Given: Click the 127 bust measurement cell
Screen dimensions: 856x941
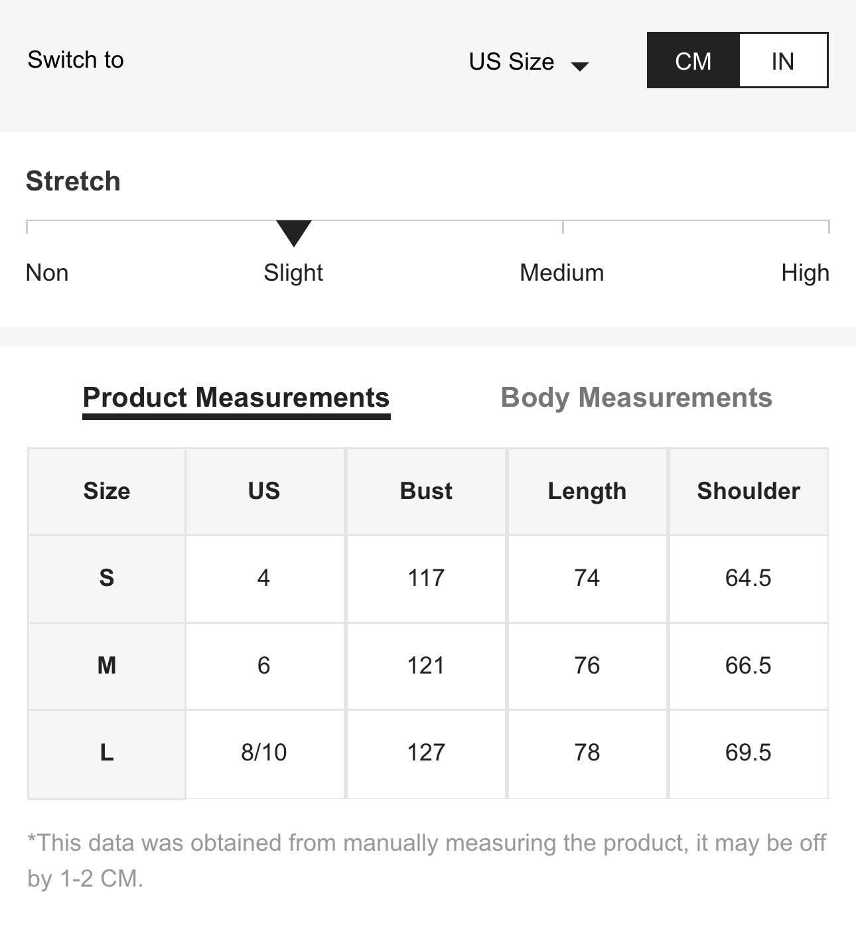Looking at the screenshot, I should coord(426,753).
